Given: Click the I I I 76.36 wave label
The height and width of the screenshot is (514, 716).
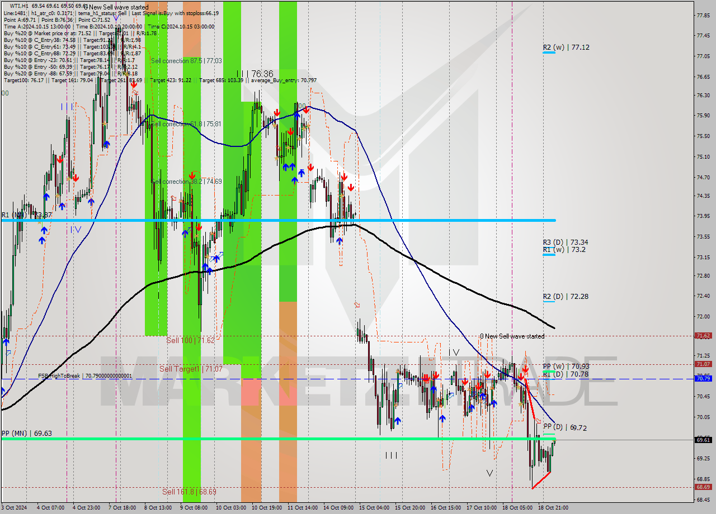Looking at the screenshot, I should click(x=255, y=74).
